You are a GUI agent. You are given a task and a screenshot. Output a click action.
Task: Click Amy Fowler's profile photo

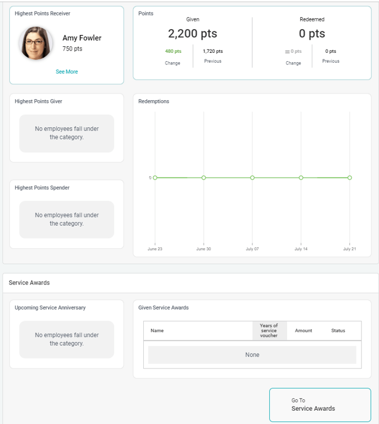pos(36,43)
